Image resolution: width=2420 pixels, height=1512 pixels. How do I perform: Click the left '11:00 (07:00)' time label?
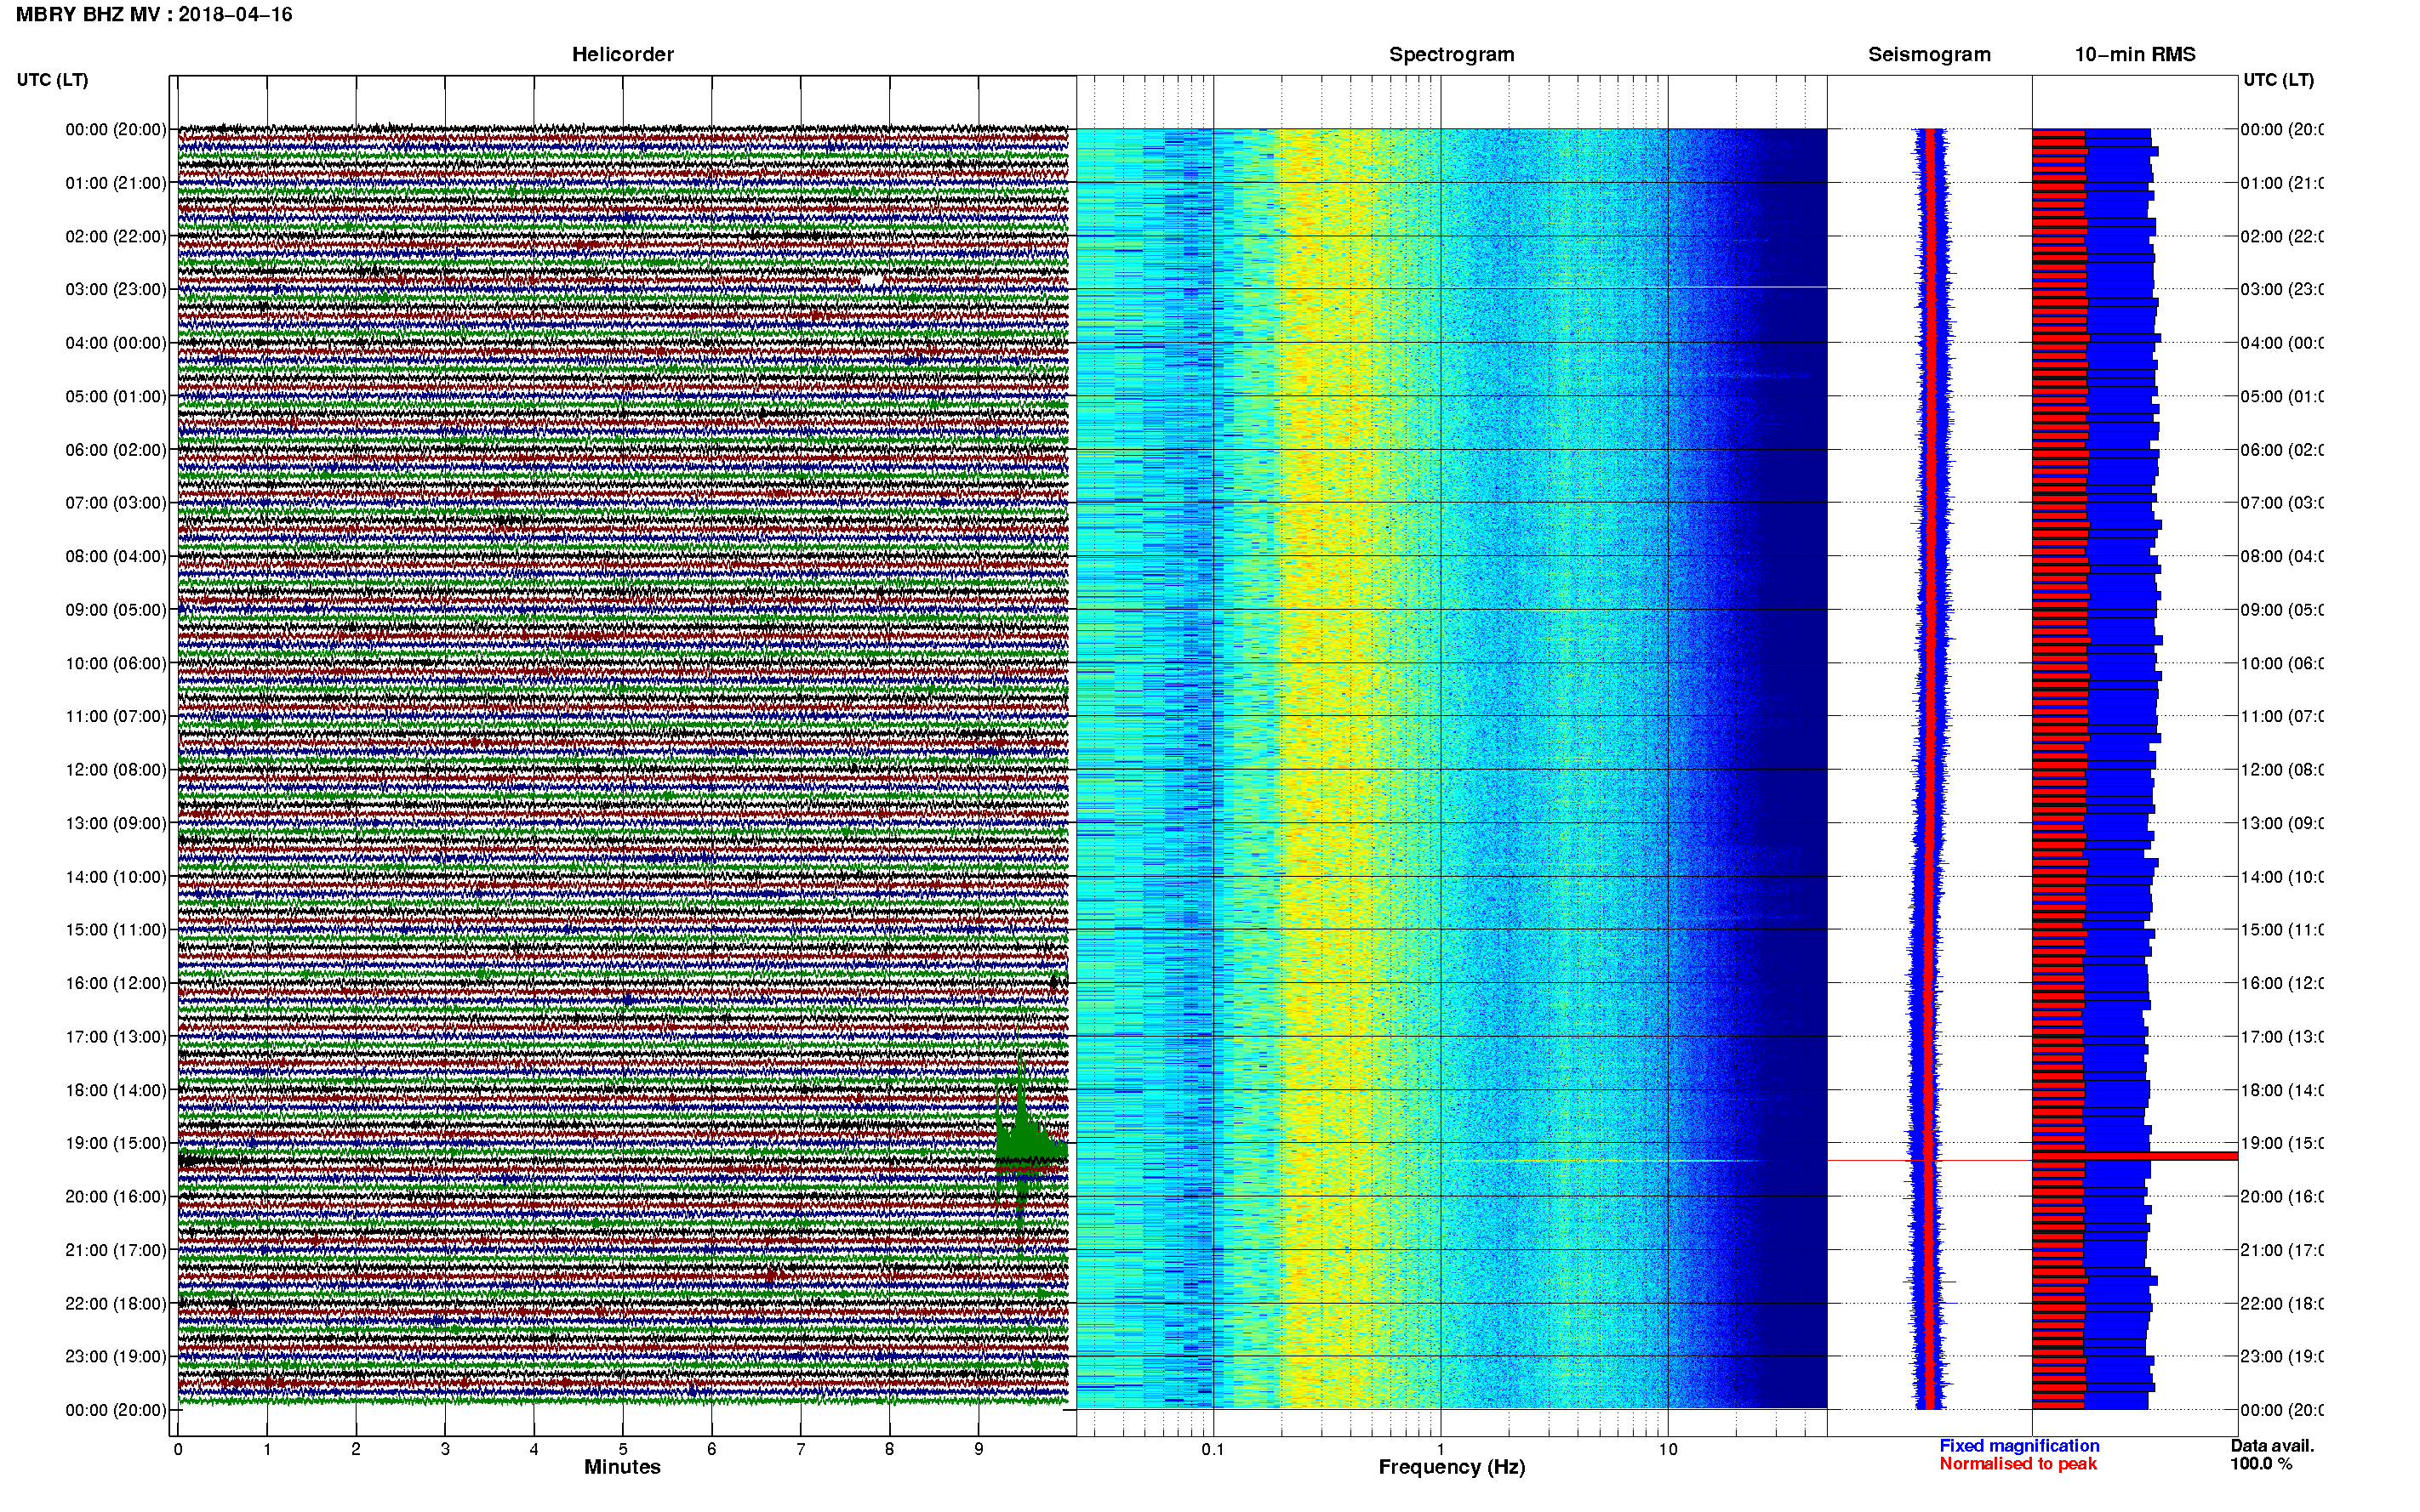pos(116,716)
